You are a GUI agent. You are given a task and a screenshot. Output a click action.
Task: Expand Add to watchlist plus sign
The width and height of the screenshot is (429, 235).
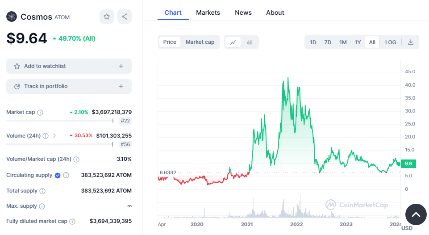click(121, 66)
